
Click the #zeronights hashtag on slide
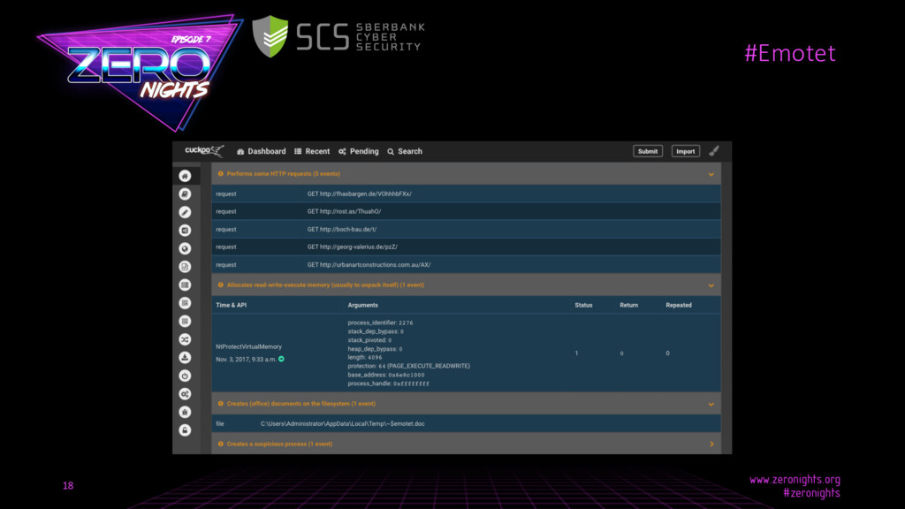811,493
